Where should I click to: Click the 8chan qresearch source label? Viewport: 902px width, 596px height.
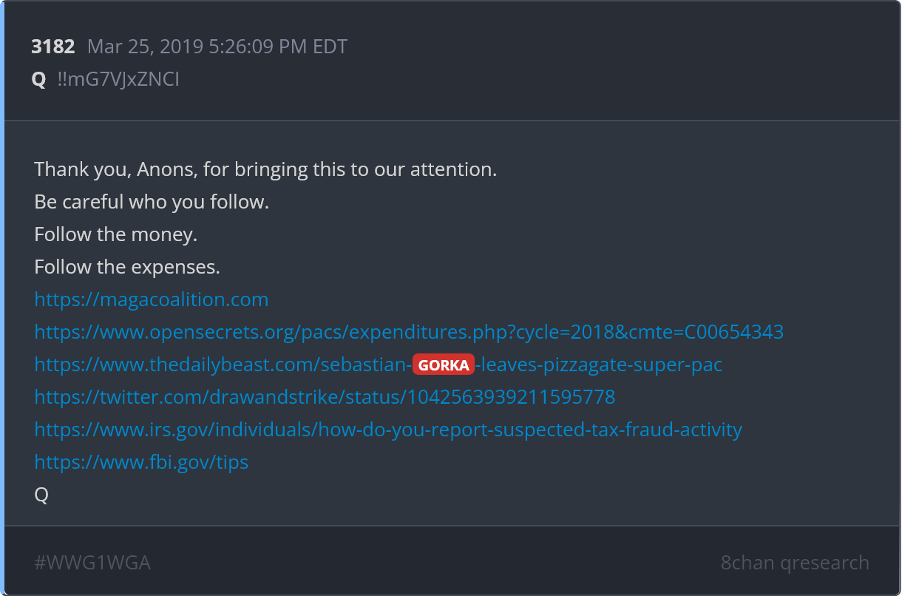coord(795,563)
